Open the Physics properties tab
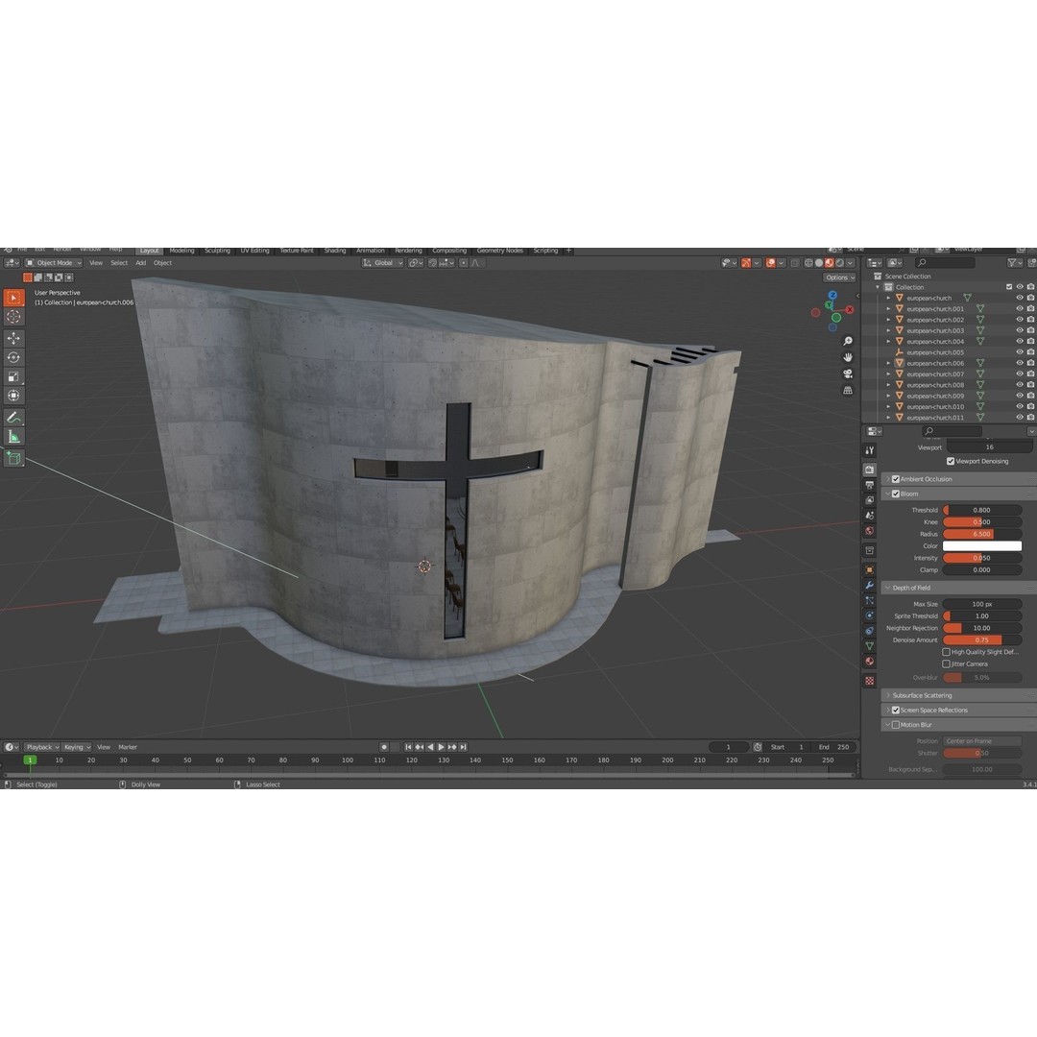This screenshot has height=1037, width=1037. pyautogui.click(x=870, y=615)
